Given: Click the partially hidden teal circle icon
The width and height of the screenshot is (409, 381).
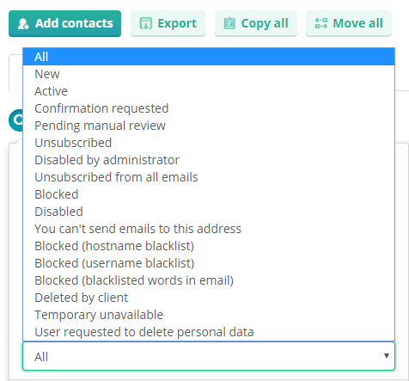Looking at the screenshot, I should pyautogui.click(x=15, y=120).
